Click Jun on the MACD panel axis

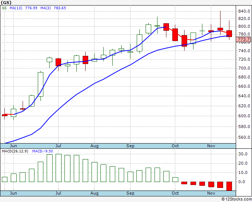click(x=13, y=193)
